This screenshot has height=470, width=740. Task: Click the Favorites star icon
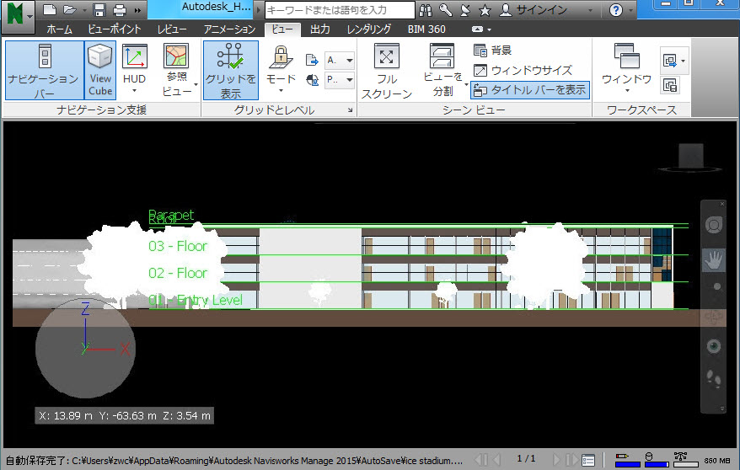[x=485, y=10]
